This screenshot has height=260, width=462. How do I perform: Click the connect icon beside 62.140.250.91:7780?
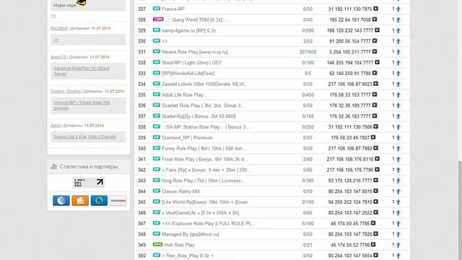click(x=375, y=73)
